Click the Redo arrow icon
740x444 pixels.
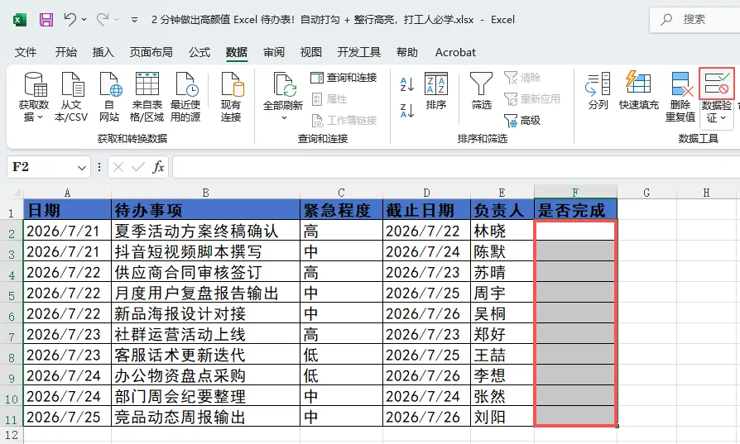pos(103,19)
